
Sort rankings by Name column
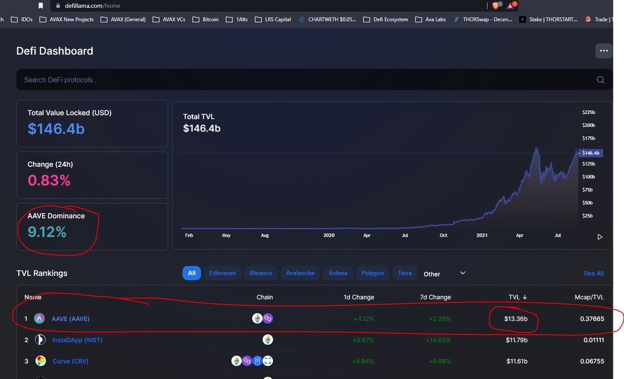pyautogui.click(x=33, y=297)
